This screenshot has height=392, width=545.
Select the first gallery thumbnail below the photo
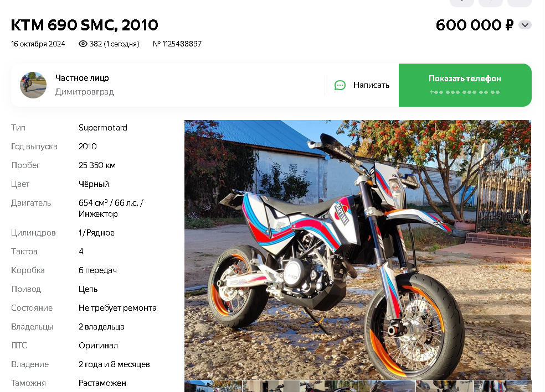[x=213, y=386]
